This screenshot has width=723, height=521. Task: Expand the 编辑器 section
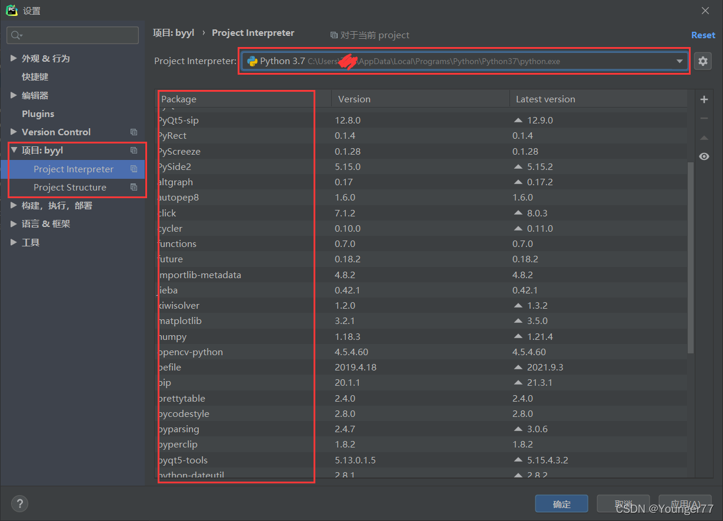[14, 95]
